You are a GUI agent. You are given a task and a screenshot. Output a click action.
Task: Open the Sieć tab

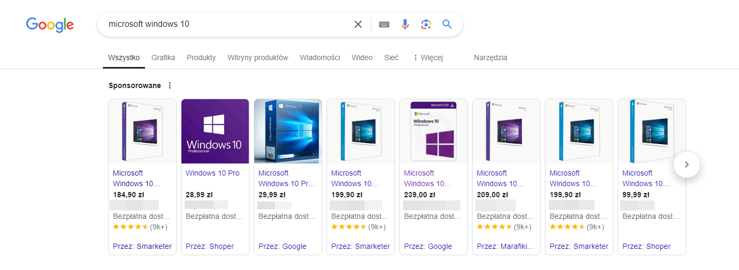(x=391, y=57)
